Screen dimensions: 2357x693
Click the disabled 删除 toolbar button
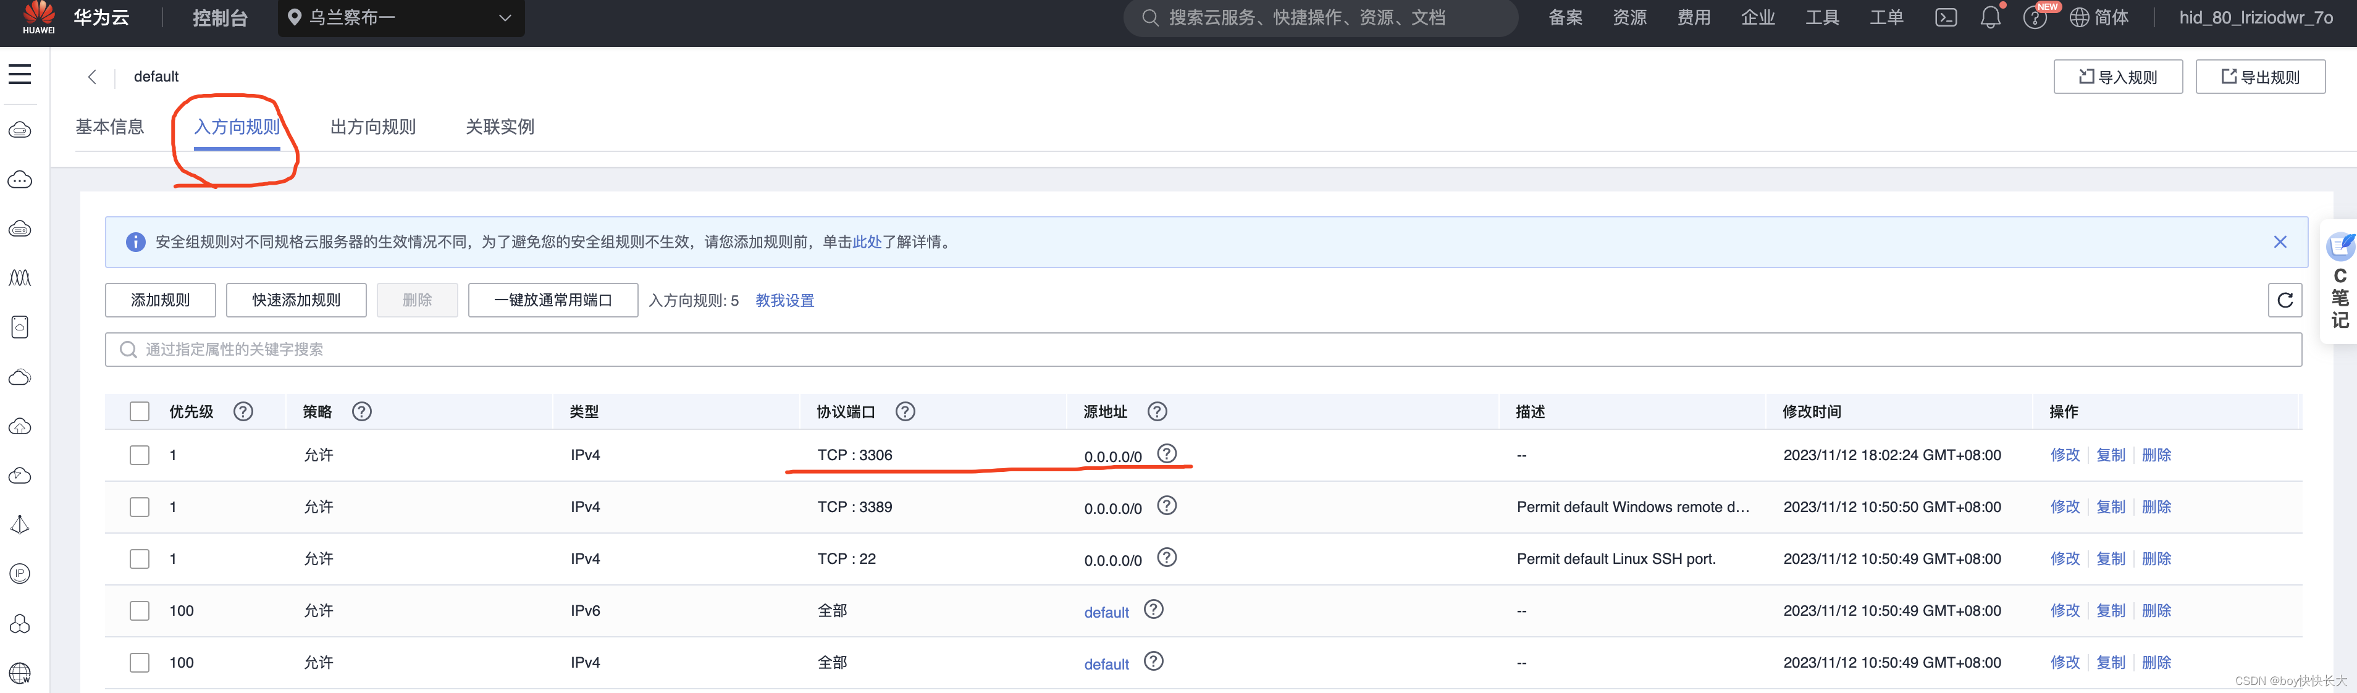418,300
